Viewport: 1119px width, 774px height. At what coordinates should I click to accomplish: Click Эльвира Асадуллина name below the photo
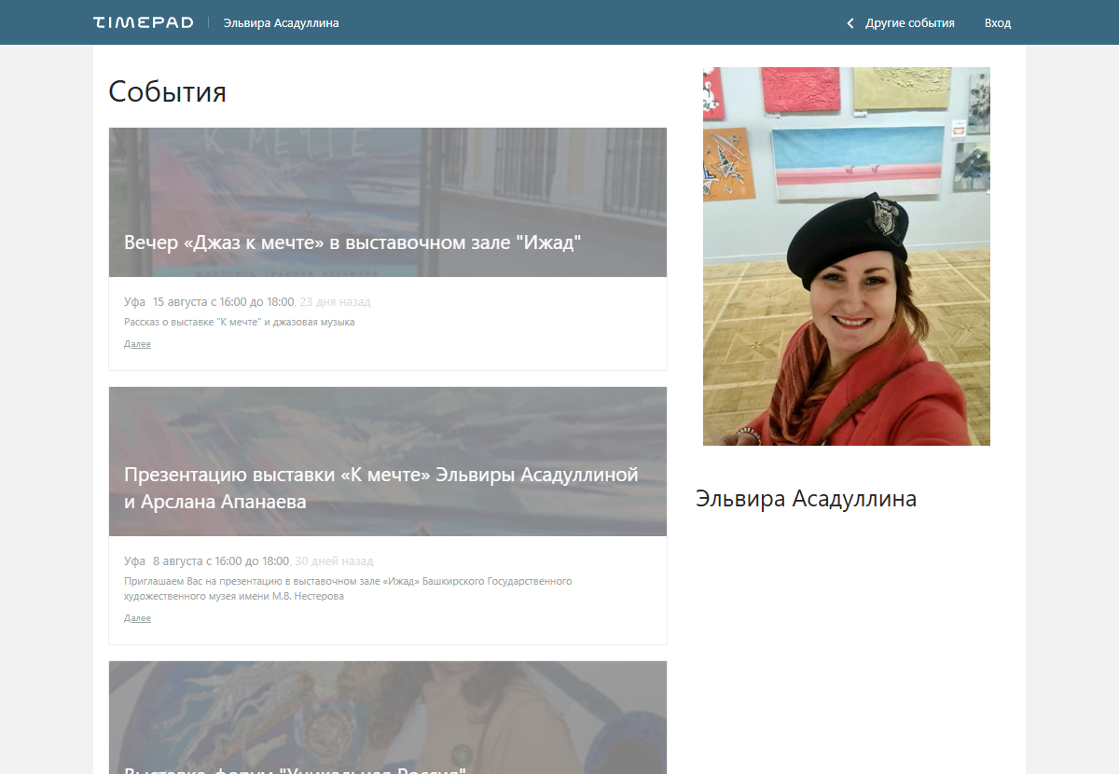click(x=806, y=499)
